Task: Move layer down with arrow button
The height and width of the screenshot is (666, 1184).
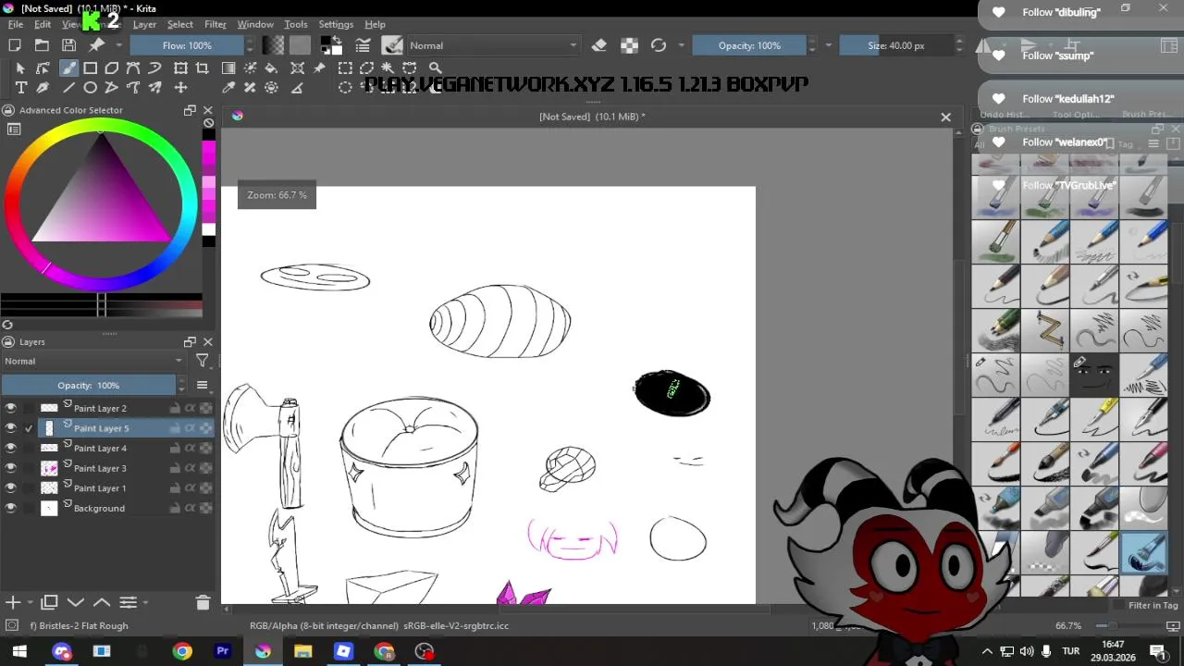Action: click(x=76, y=603)
